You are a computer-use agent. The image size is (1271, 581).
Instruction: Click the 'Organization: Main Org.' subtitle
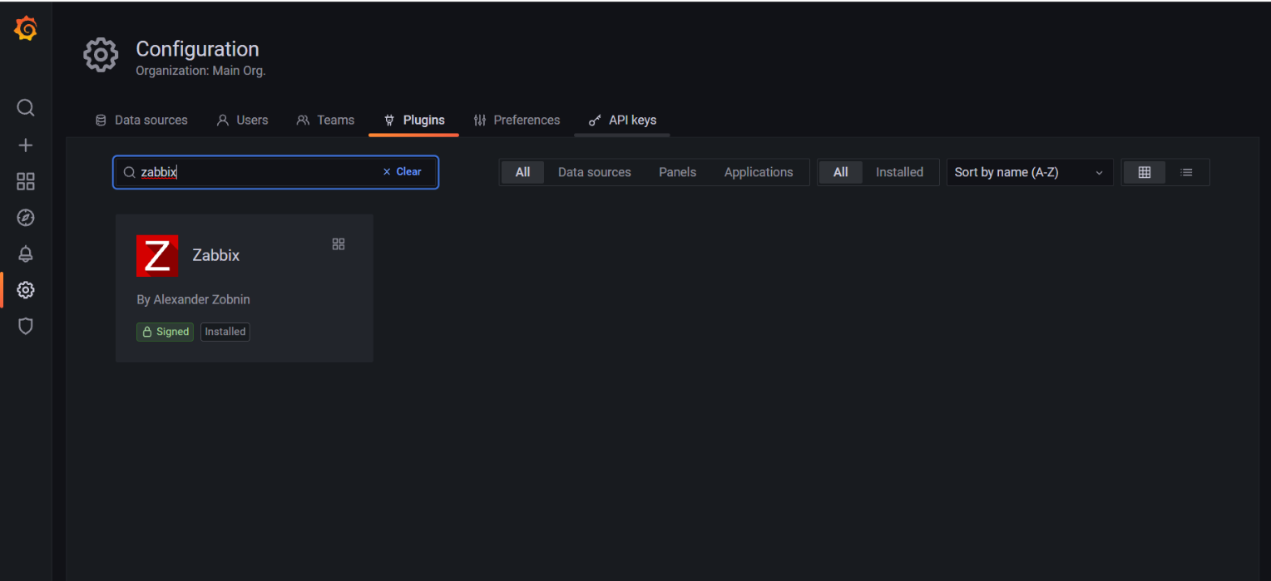coord(200,71)
